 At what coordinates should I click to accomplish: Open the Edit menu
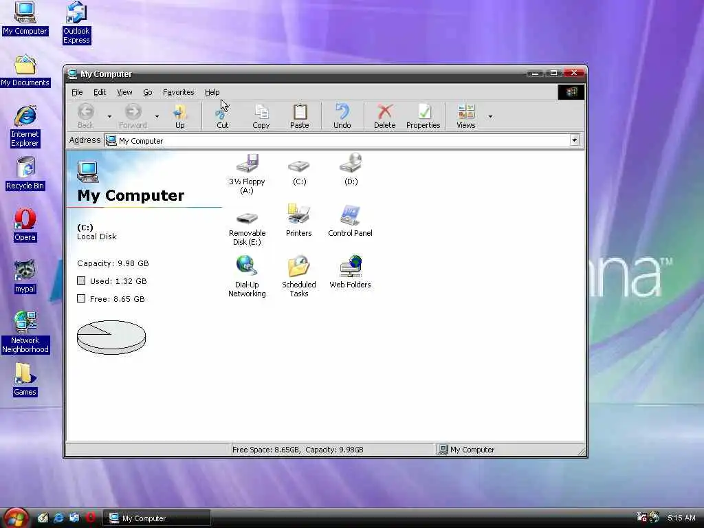coord(99,92)
